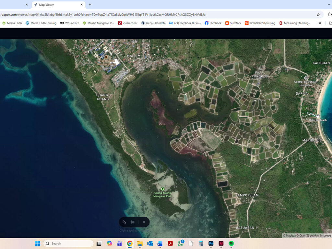
Task: Open Spotify from the taskbar
Action: click(231, 243)
